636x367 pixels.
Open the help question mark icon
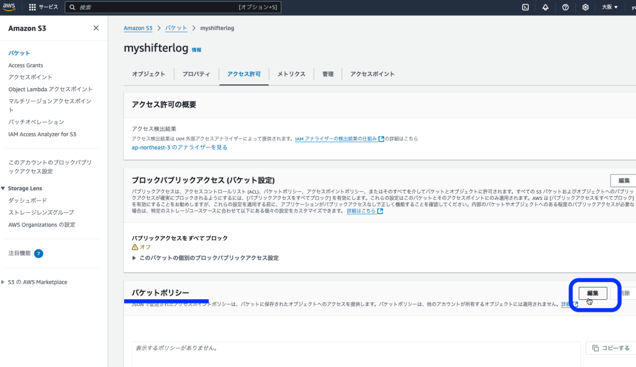tap(565, 7)
